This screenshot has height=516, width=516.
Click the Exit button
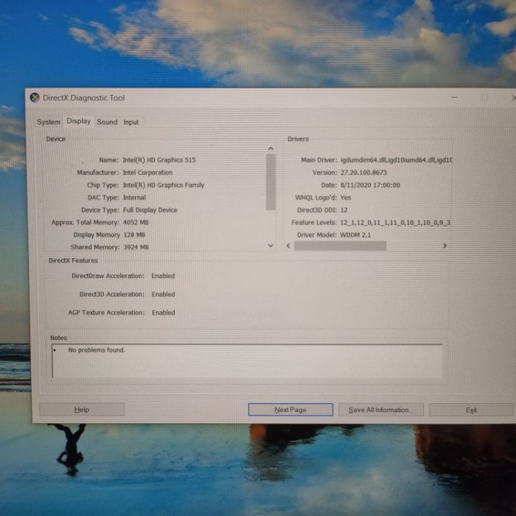tap(471, 410)
